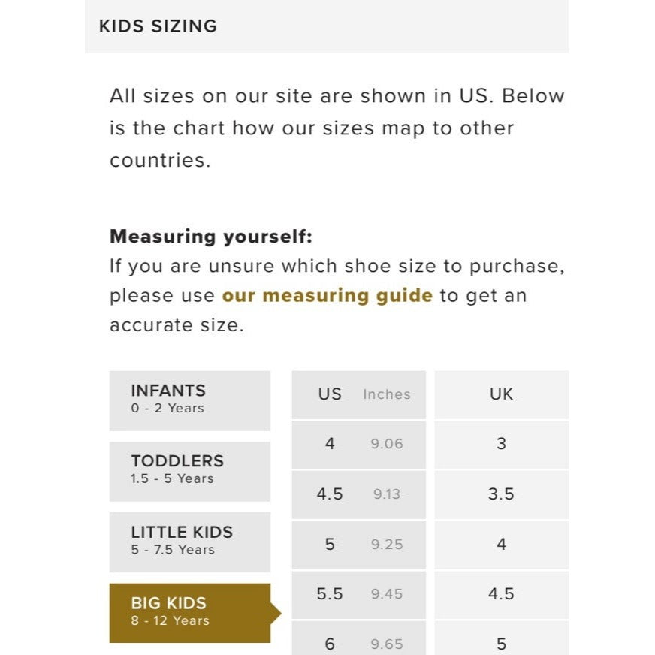This screenshot has height=655, width=655.
Task: Switch to the Toddlers size category
Action: click(x=189, y=470)
